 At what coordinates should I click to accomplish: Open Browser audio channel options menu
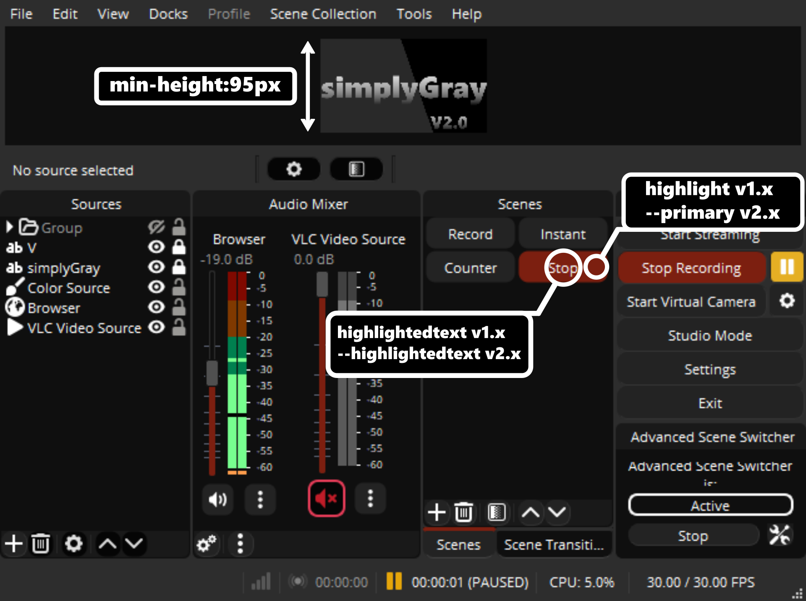(x=260, y=499)
